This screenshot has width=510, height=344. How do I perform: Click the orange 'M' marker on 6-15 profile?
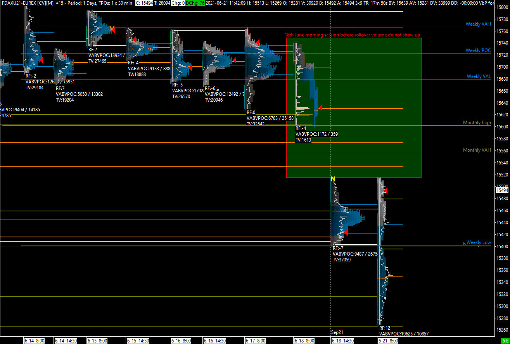click(x=112, y=28)
